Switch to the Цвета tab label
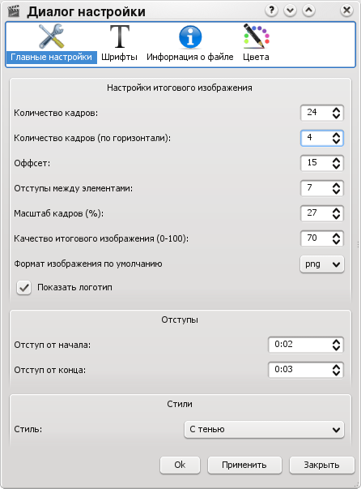The height and width of the screenshot is (489, 361). (x=256, y=57)
